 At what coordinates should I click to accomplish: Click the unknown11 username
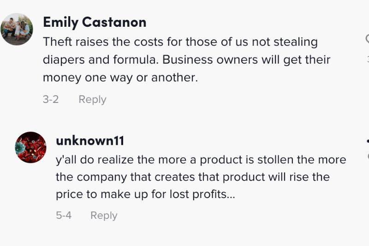90,140
